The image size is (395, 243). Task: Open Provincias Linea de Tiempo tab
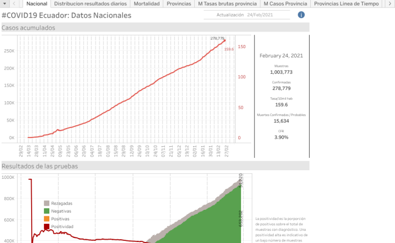click(x=348, y=4)
